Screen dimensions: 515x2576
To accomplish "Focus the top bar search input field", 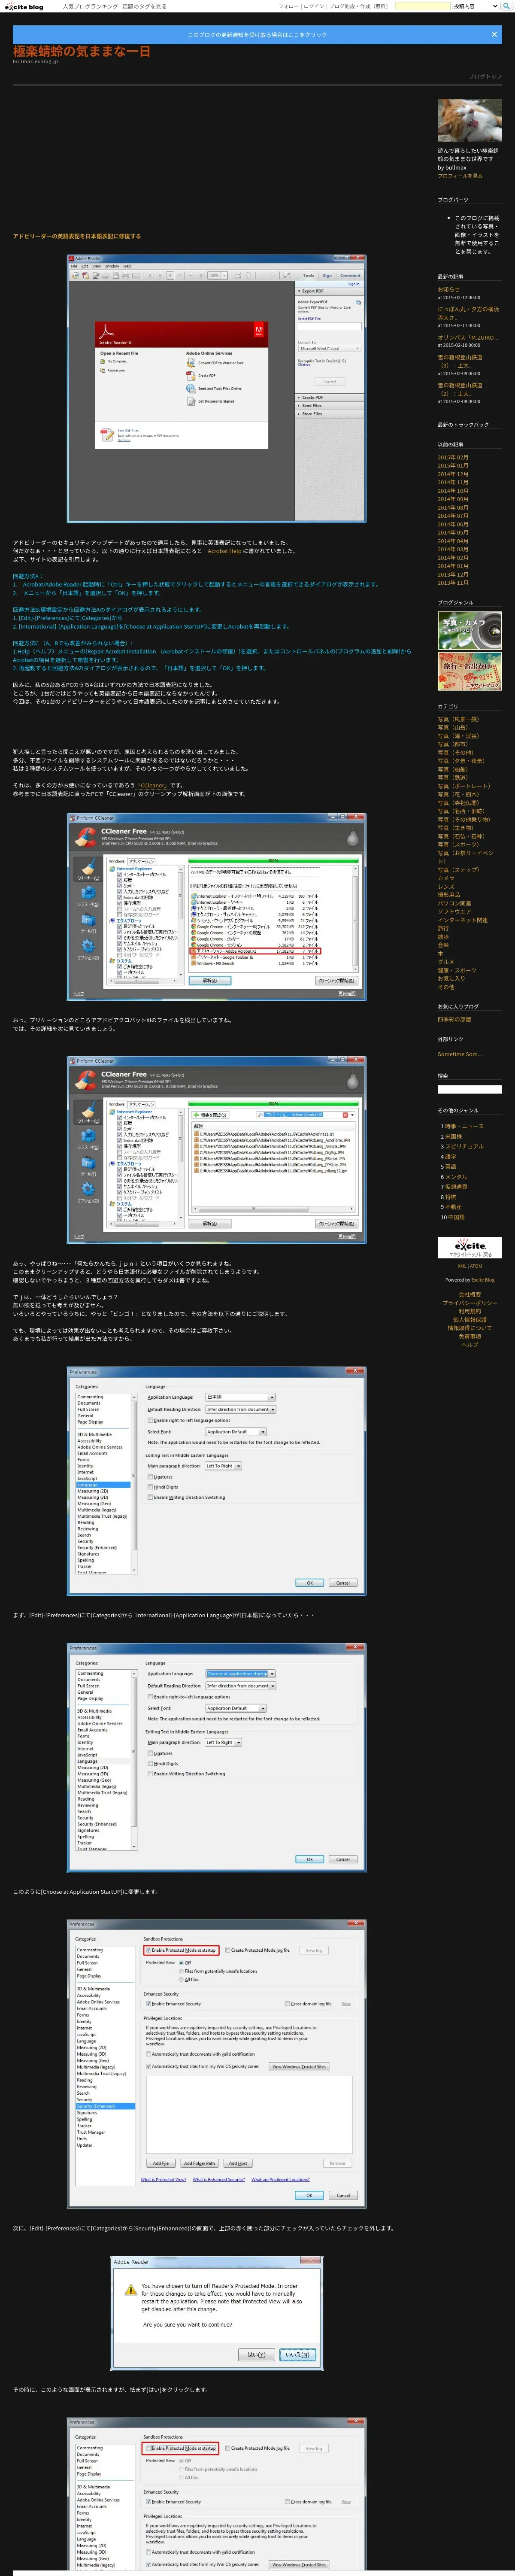I will (422, 6).
